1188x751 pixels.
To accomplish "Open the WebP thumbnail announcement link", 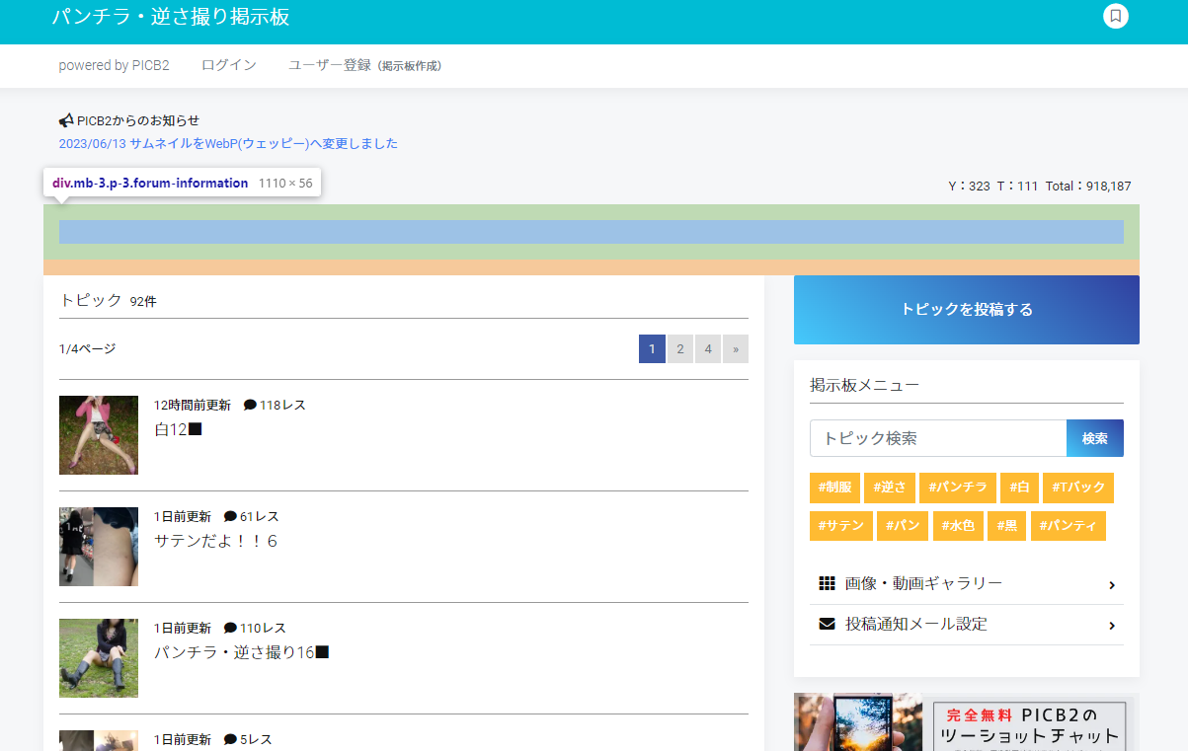I will [x=227, y=142].
